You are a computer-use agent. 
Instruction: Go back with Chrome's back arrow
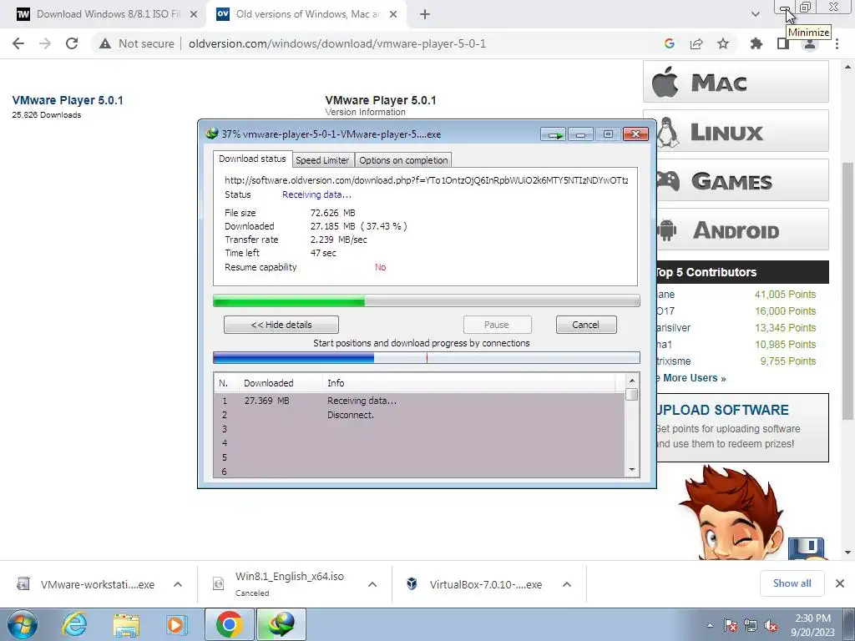point(18,43)
